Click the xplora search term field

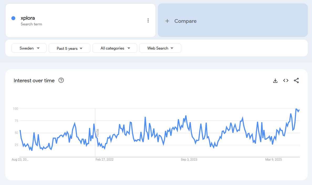point(28,18)
